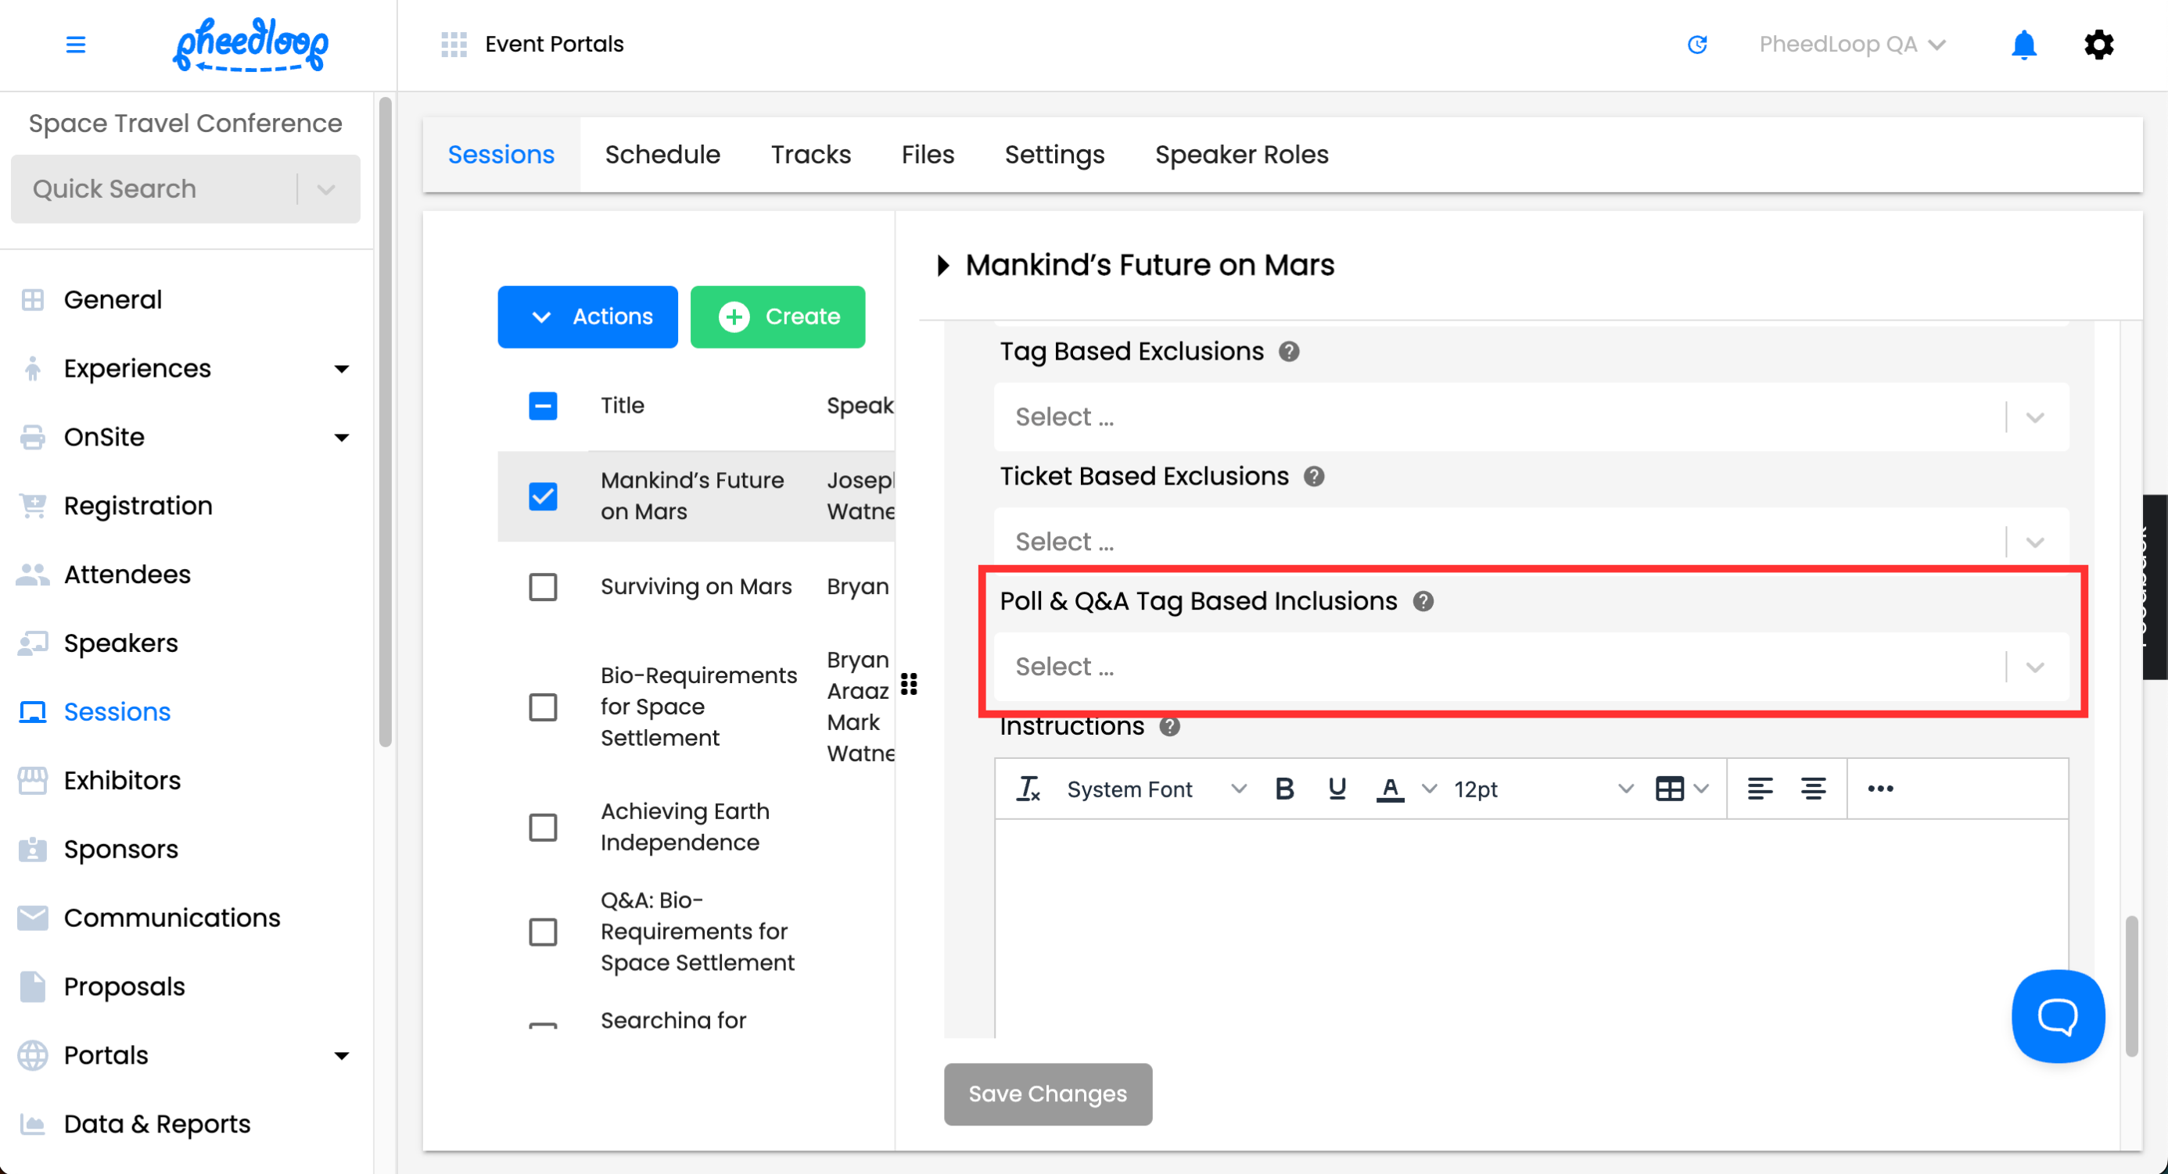Align text center in editor

point(1812,789)
